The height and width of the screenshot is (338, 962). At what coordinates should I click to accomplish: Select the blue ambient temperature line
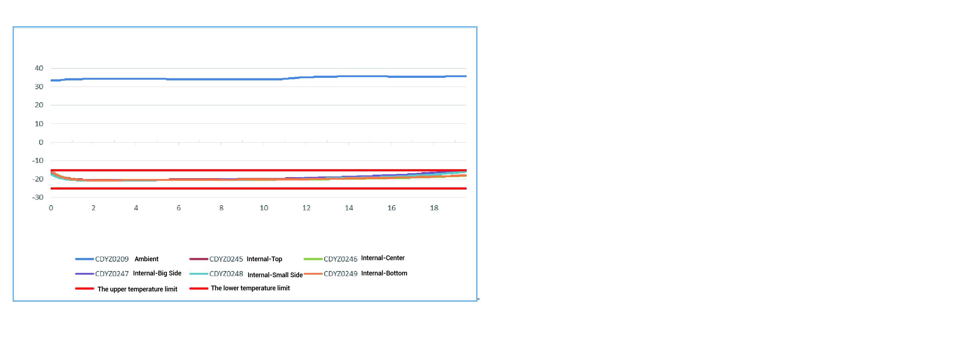click(x=224, y=79)
